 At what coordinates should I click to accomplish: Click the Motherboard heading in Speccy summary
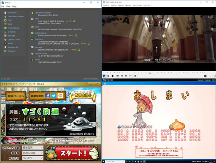[40, 33]
